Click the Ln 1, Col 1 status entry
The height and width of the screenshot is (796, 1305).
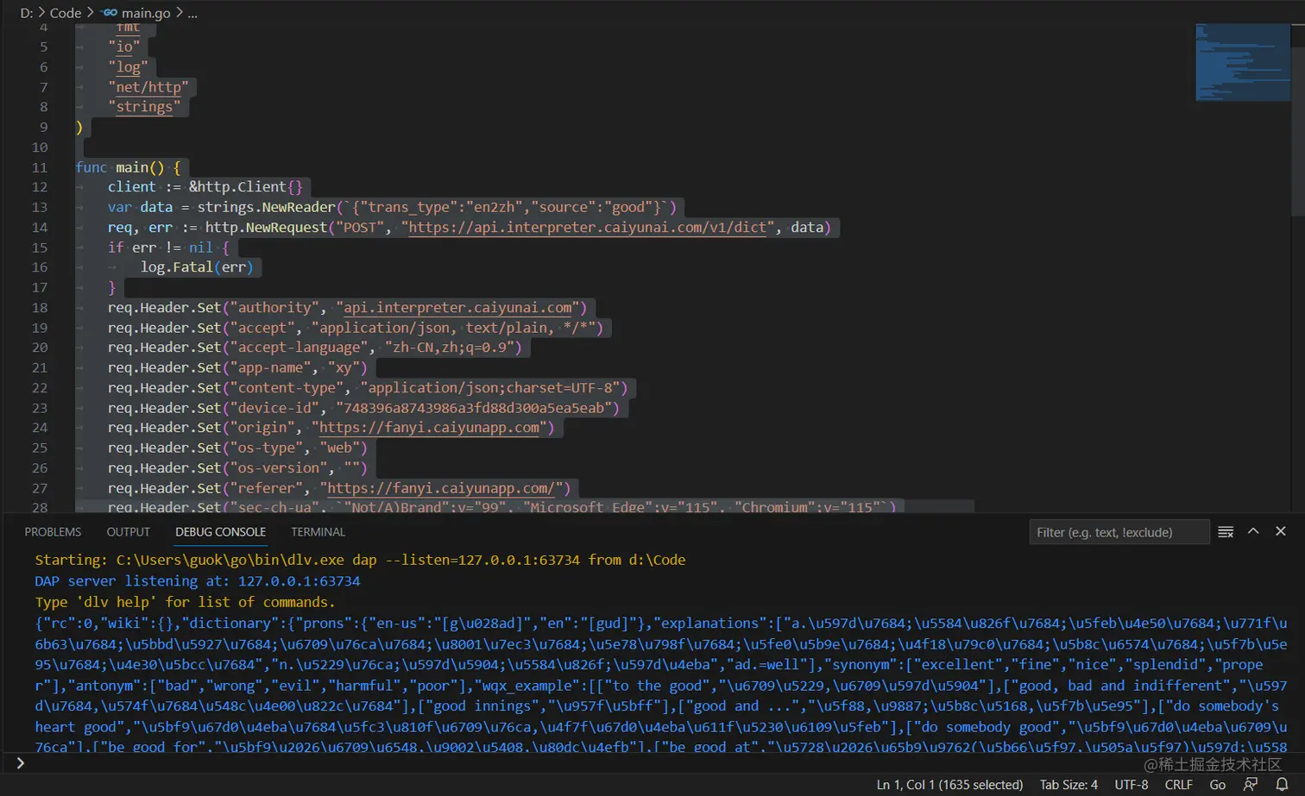tap(949, 785)
